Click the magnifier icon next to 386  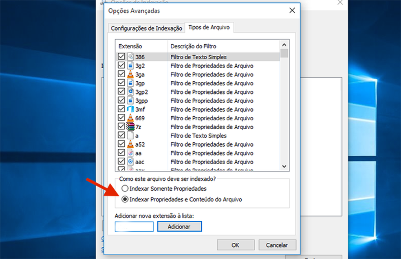coord(130,57)
